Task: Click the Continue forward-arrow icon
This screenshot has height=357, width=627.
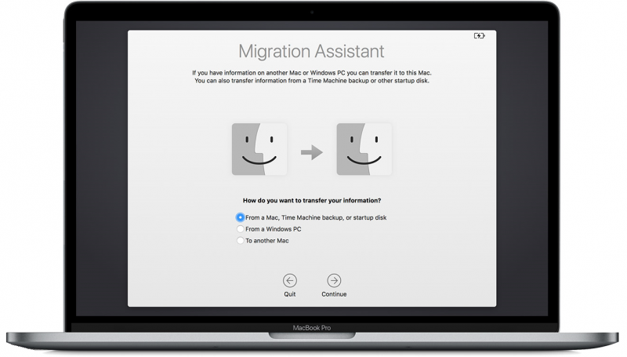Action: tap(334, 281)
